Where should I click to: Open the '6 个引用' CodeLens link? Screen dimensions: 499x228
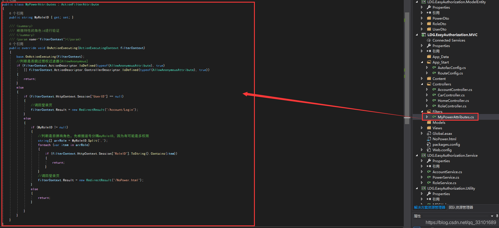pyautogui.click(x=16, y=13)
